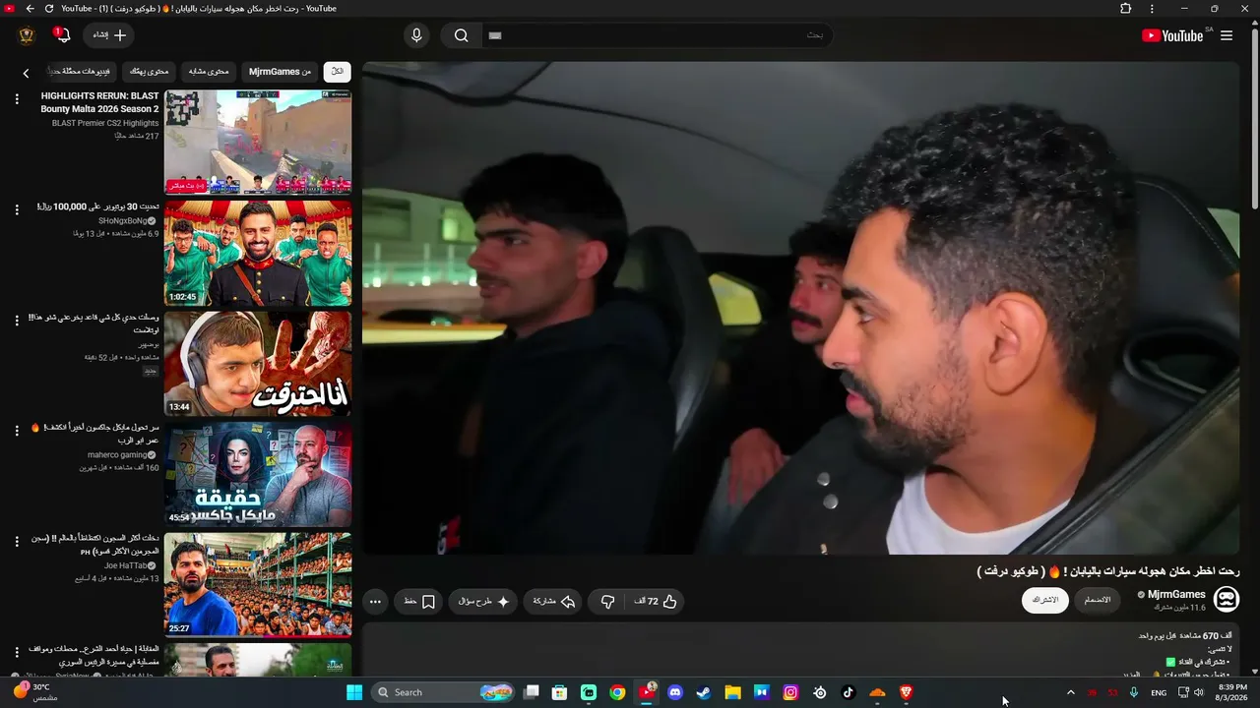The height and width of the screenshot is (708, 1260).
Task: Open the volume control in system tray
Action: point(1199,692)
